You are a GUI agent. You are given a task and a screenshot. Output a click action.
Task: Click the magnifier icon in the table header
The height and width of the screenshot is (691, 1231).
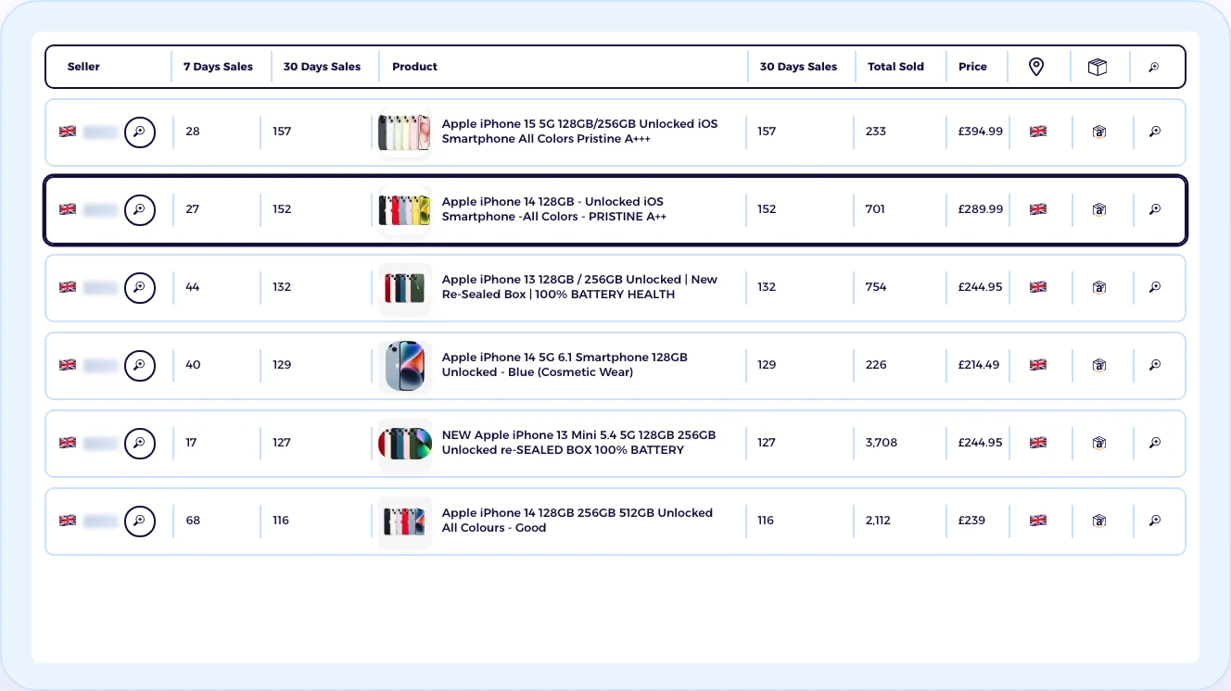pyautogui.click(x=1154, y=67)
